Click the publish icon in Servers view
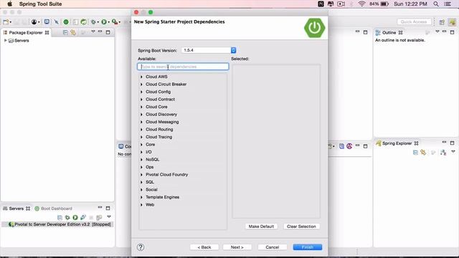Screen dimensions: 459x258 [99, 218]
